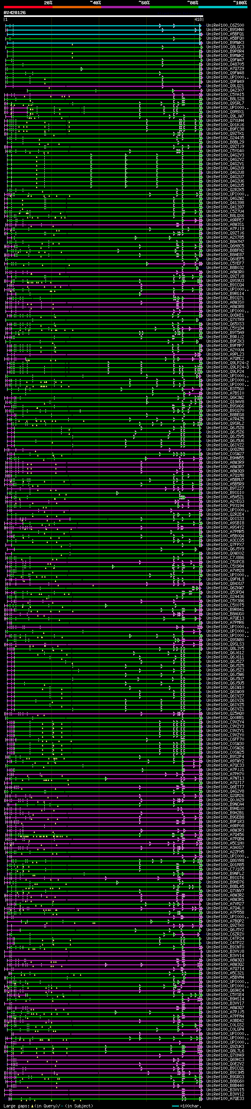Click the orange ~40% identity legend bar
Viewport: 251px width, 1109px height.
click(77, 7)
